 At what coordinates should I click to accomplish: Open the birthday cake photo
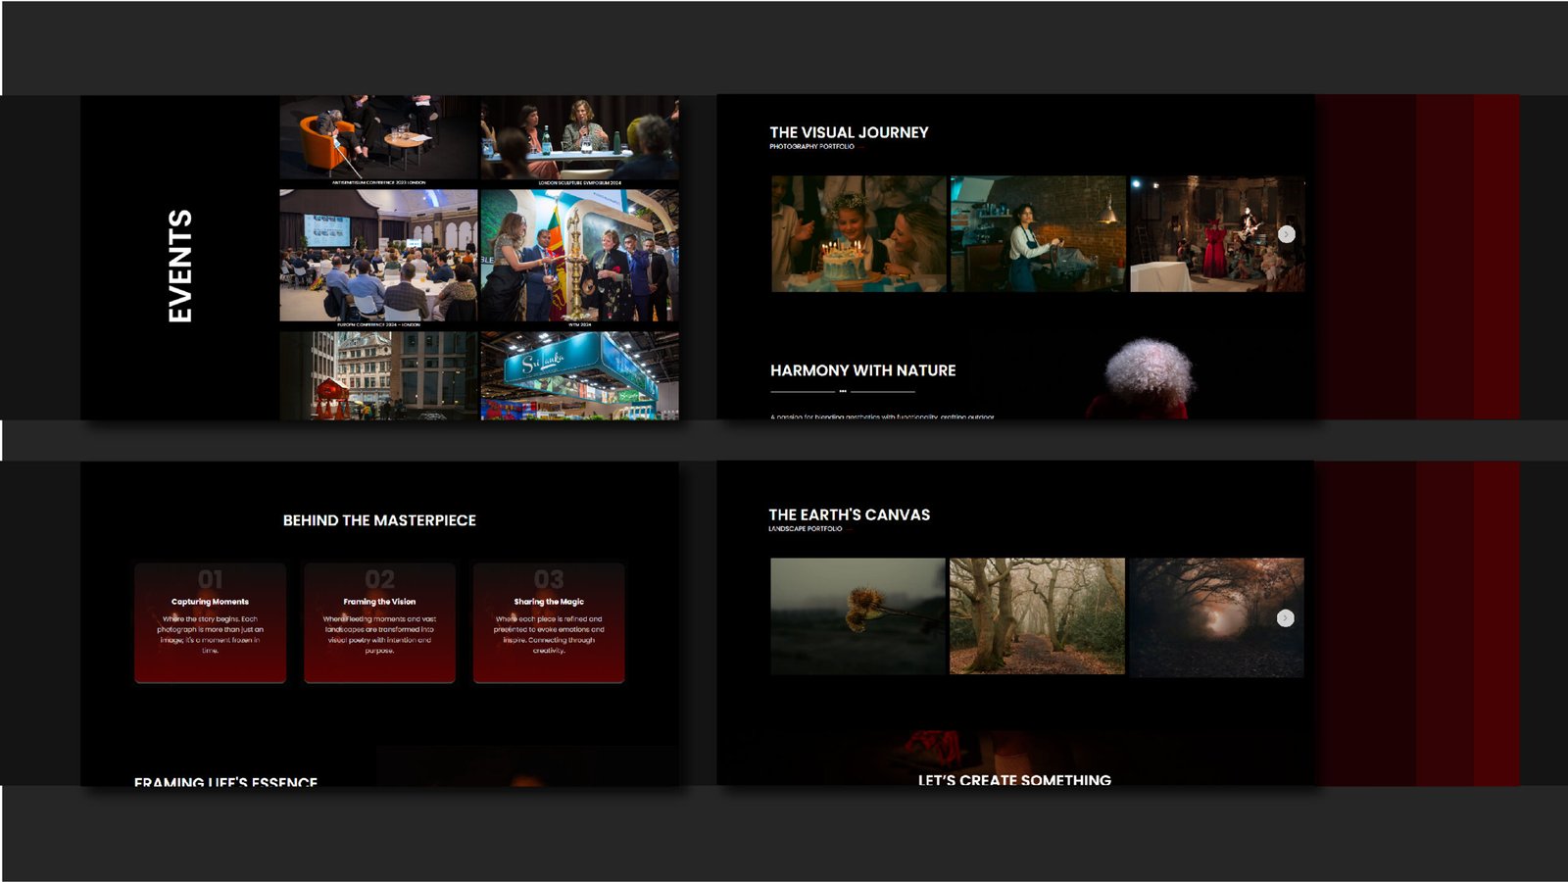click(858, 234)
